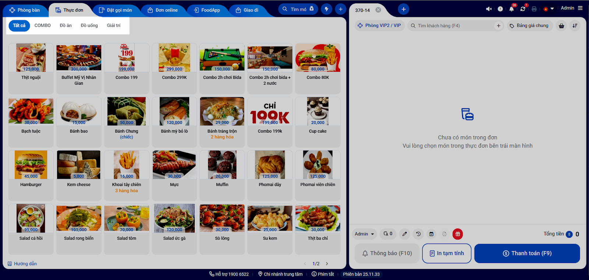Switch to the Thực đơn tab
Image resolution: width=589 pixels, height=280 pixels.
(x=70, y=10)
